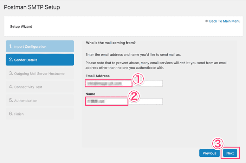Focus the Email Address input field
The width and height of the screenshot is (246, 163).
(124, 84)
